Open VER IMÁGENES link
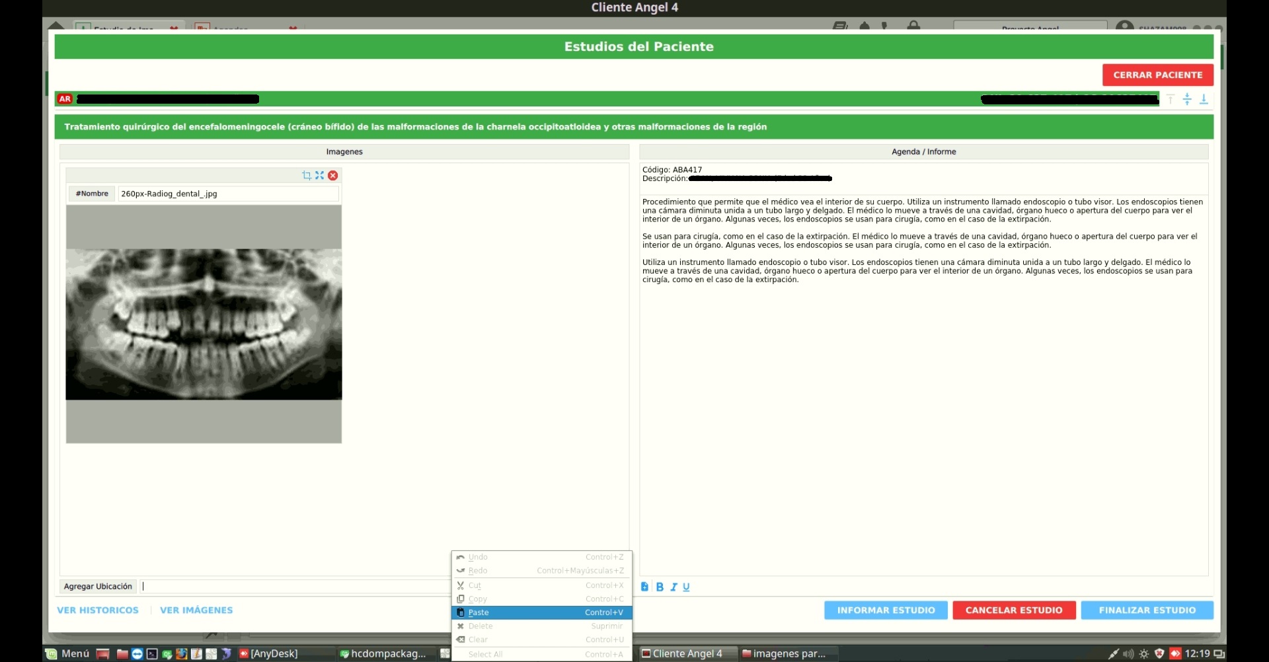Screen dimensions: 1269x662 click(196, 610)
